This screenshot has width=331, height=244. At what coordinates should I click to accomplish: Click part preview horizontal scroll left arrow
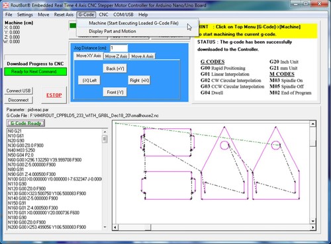(x=115, y=227)
